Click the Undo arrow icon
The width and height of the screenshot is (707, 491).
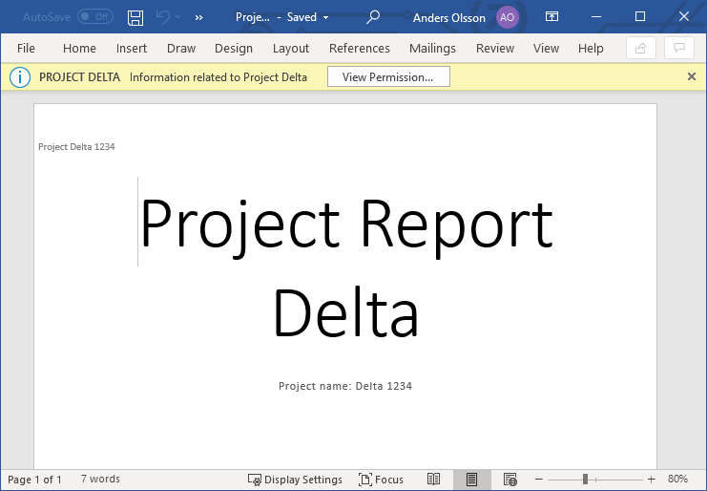pos(162,17)
